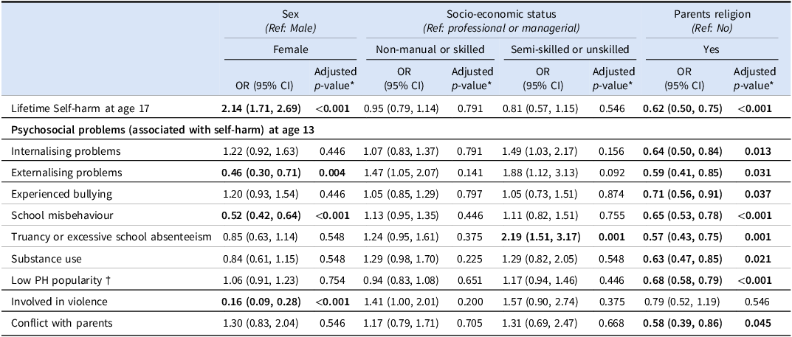
Task: Select Truancy or excessive school absenteeism label
Action: [x=111, y=237]
